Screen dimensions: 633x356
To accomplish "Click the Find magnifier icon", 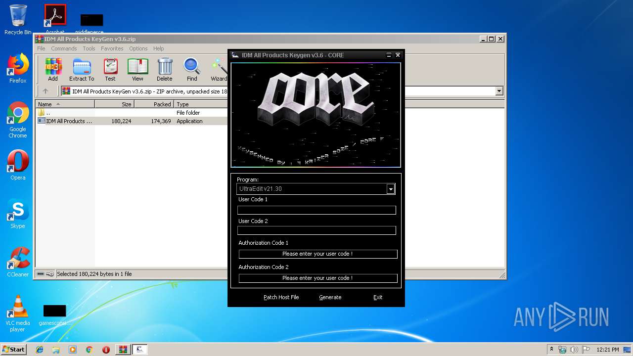I will (x=192, y=70).
